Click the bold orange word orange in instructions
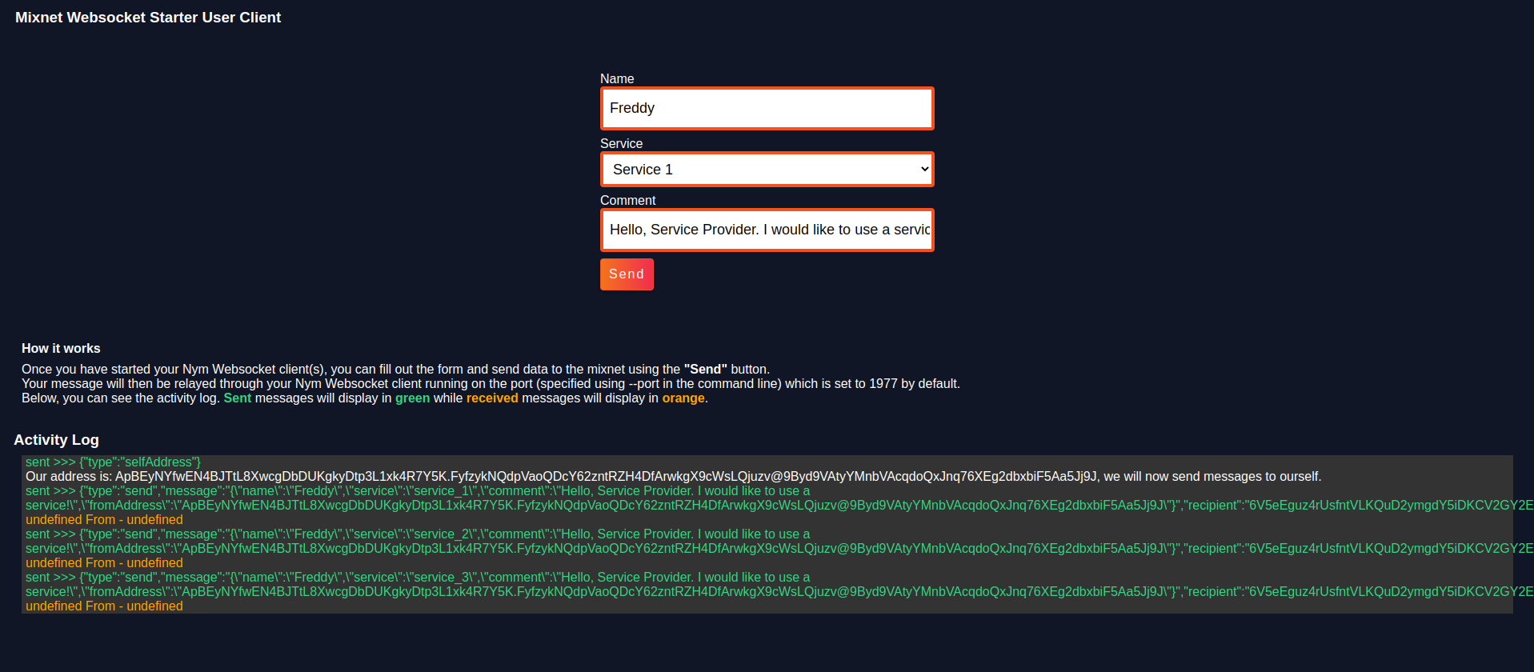The width and height of the screenshot is (1534, 672). (x=683, y=398)
